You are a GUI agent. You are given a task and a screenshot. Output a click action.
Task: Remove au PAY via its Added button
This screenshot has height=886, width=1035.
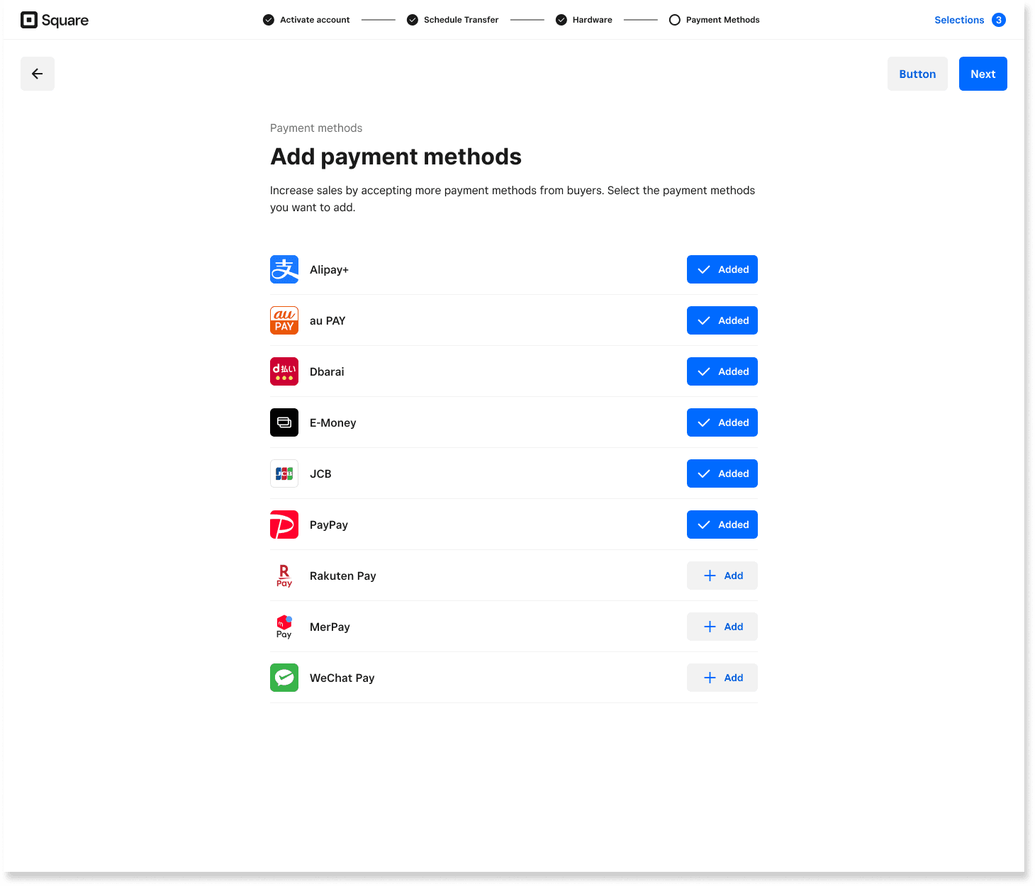(722, 320)
